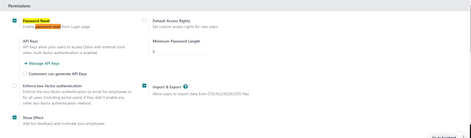Click the arrow icon beside Manage API Keys
This screenshot has height=138, width=471.
26,63
